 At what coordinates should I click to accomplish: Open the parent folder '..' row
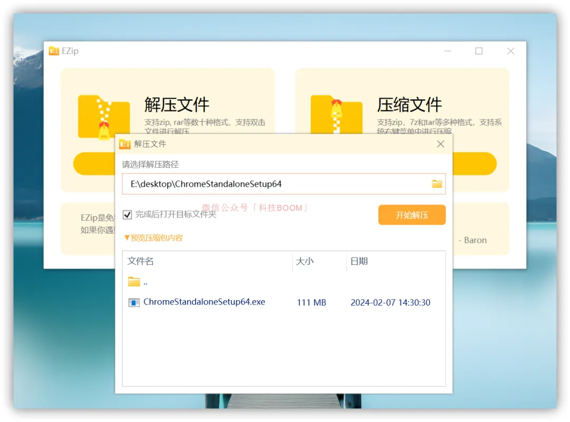pos(283,282)
